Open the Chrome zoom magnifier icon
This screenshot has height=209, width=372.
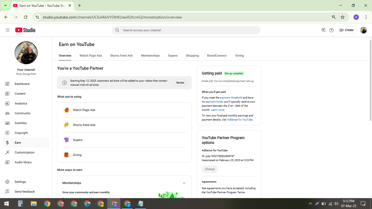coord(334,17)
